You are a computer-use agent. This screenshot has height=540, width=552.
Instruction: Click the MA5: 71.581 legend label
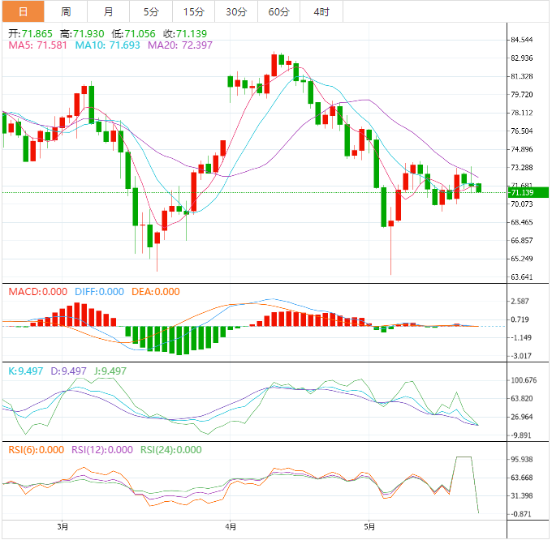click(x=37, y=45)
